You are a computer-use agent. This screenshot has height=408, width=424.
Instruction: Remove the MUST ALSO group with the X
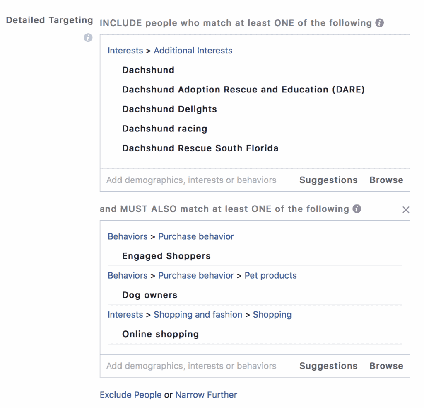pos(406,210)
